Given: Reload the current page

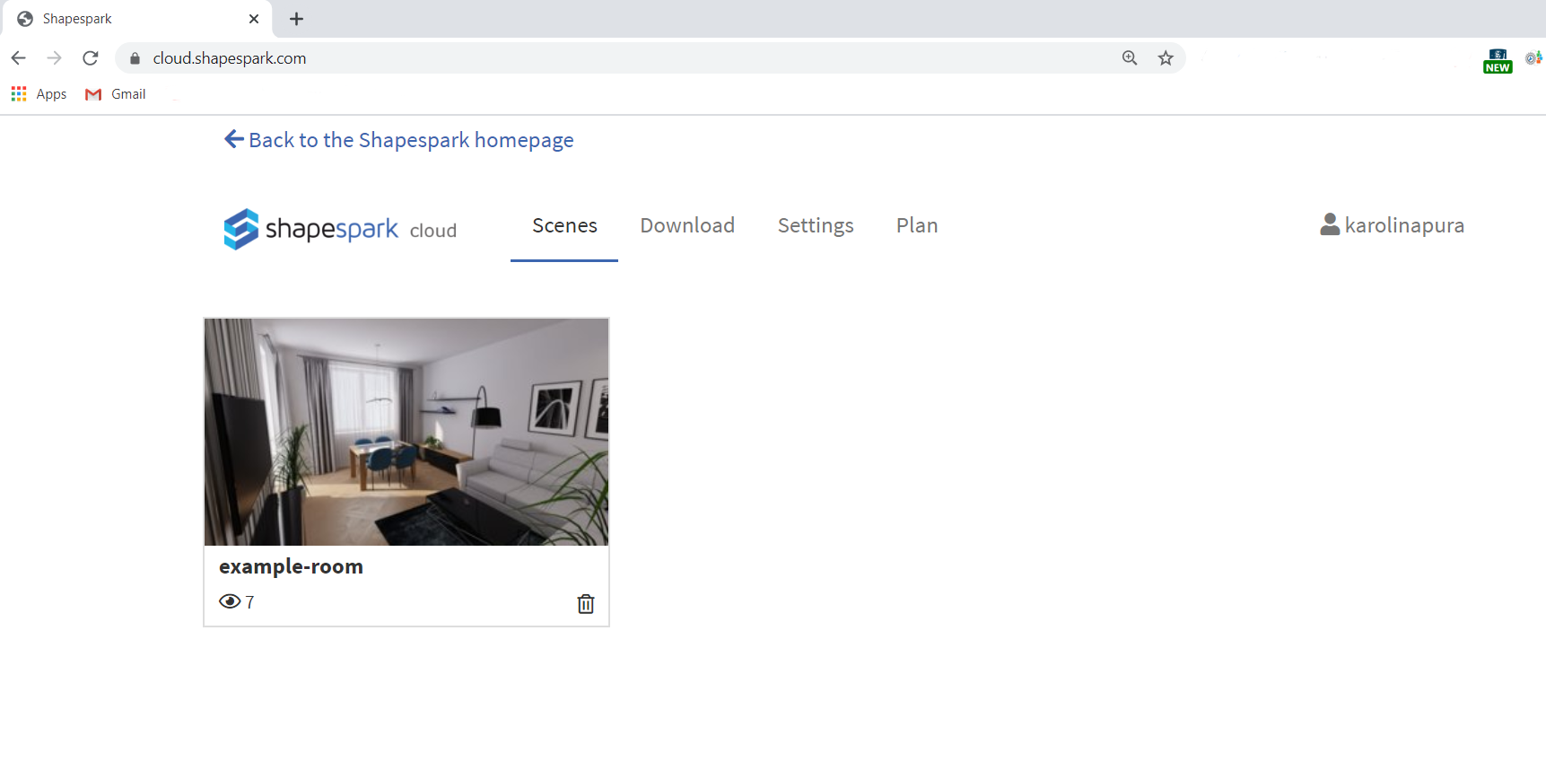Looking at the screenshot, I should pyautogui.click(x=91, y=58).
